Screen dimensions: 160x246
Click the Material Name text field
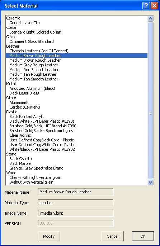click(76, 192)
